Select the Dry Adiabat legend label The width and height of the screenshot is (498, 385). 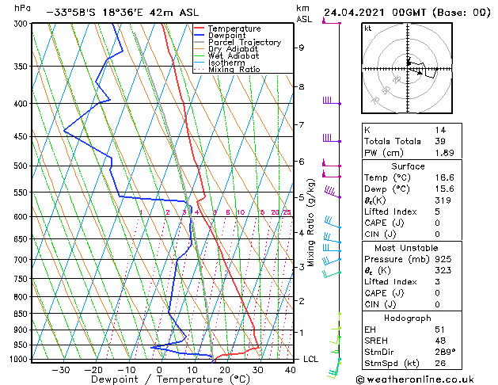(233, 49)
